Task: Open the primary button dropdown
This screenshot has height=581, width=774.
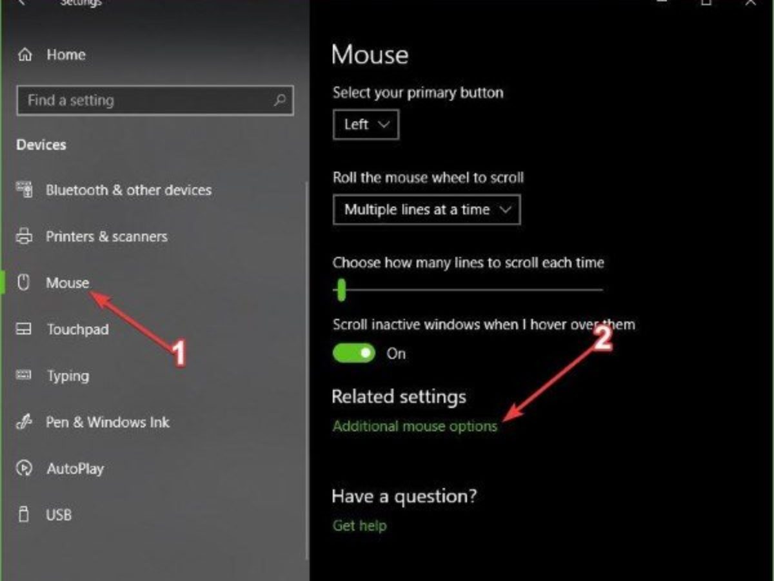Action: click(x=366, y=125)
